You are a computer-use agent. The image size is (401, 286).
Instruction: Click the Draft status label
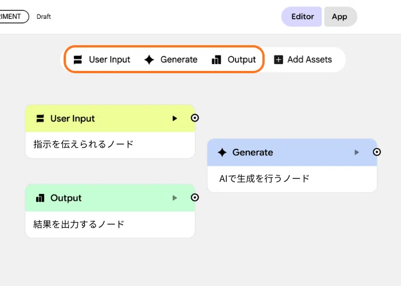pyautogui.click(x=44, y=17)
